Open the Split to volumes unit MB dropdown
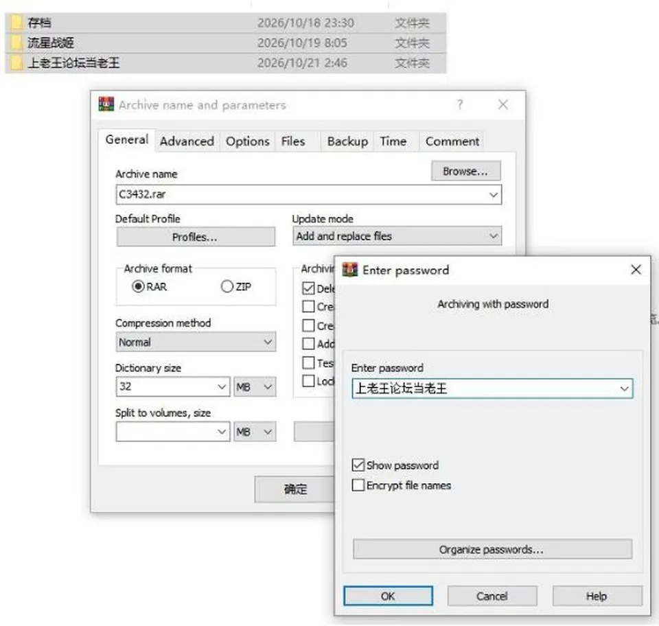Viewport: 659px width, 626px height. (x=255, y=432)
